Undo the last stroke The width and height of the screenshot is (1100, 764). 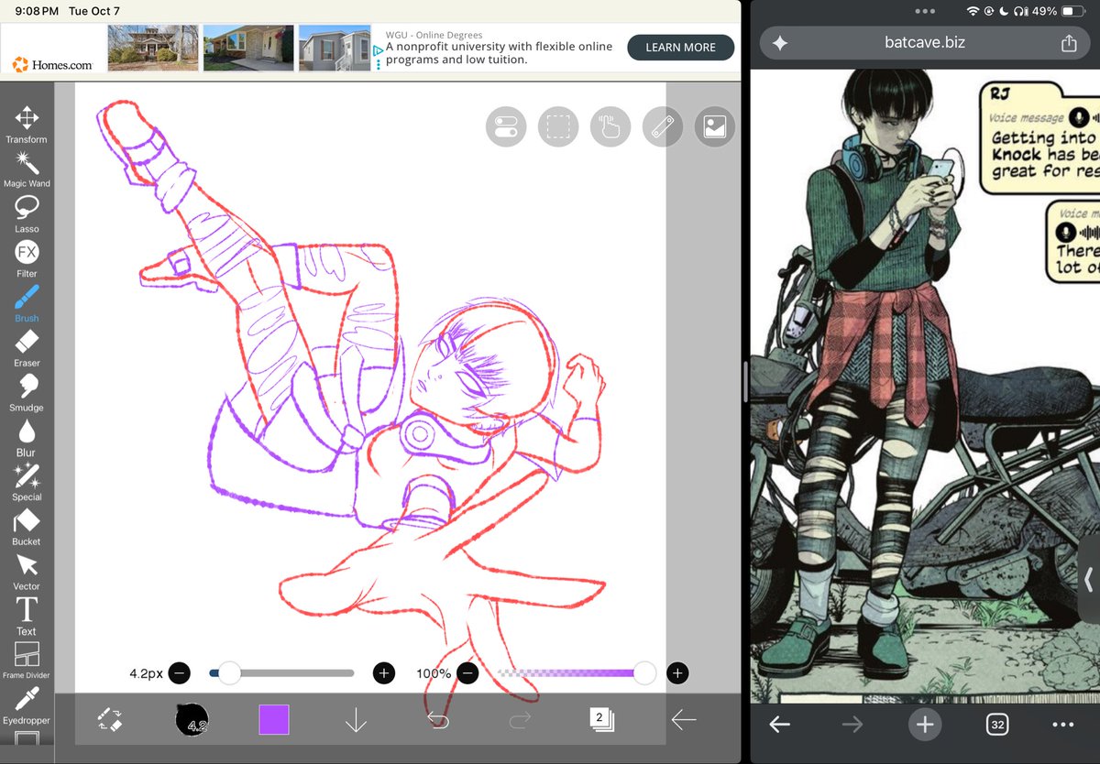[x=437, y=720]
